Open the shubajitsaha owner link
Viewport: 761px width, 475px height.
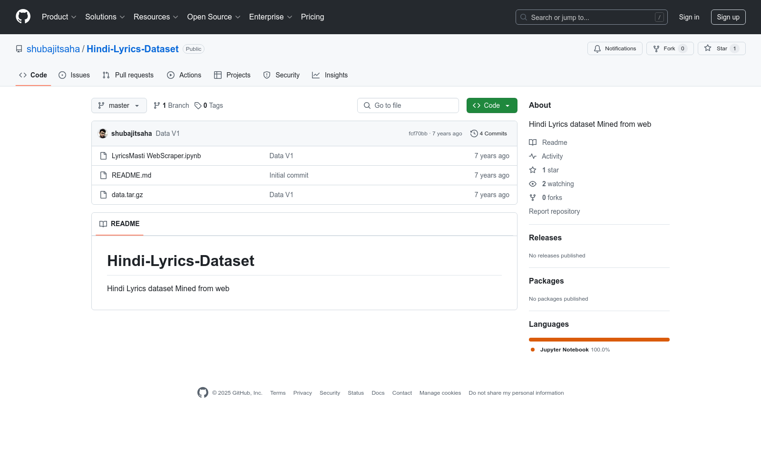[x=53, y=49]
